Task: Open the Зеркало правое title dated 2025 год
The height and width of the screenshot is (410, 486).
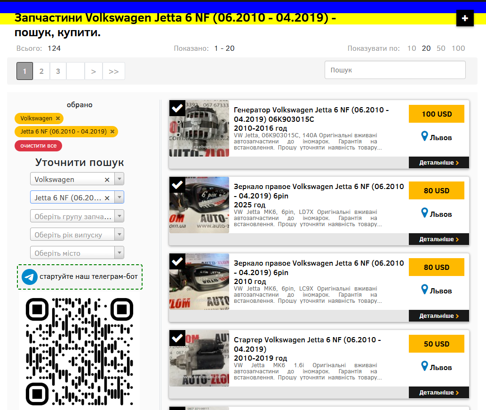Action: click(319, 191)
